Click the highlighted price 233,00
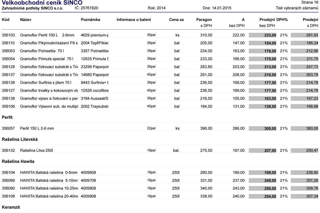Viewport: 320px width, 213px height. [270, 35]
